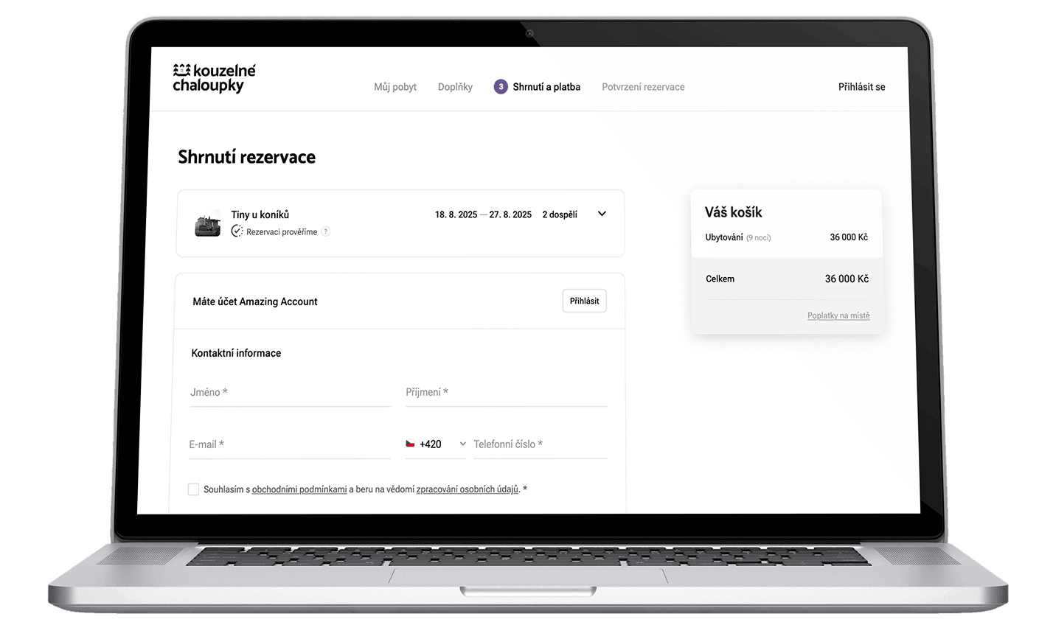The image size is (1053, 639).
Task: Open the +420 country code dropdown
Action: [436, 444]
